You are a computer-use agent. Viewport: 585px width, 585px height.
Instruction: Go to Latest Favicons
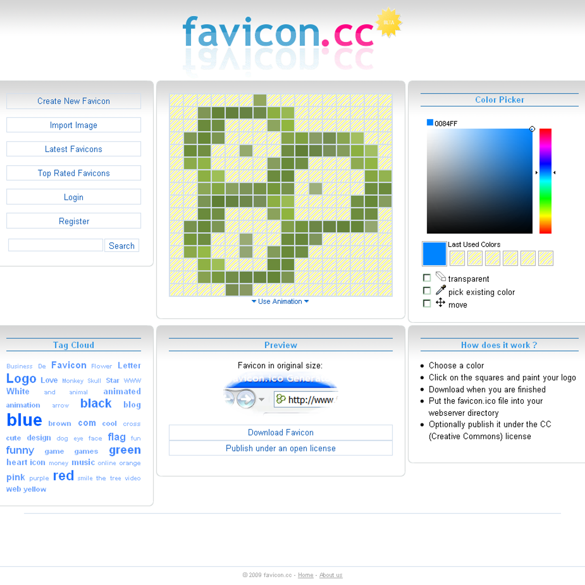click(74, 149)
